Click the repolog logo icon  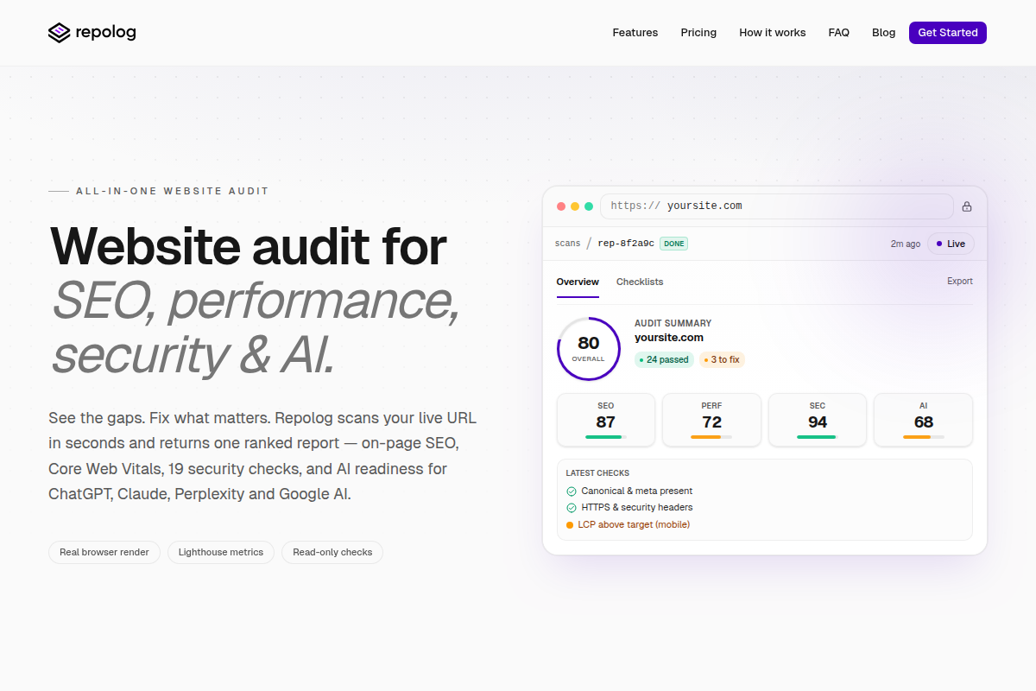(x=59, y=33)
